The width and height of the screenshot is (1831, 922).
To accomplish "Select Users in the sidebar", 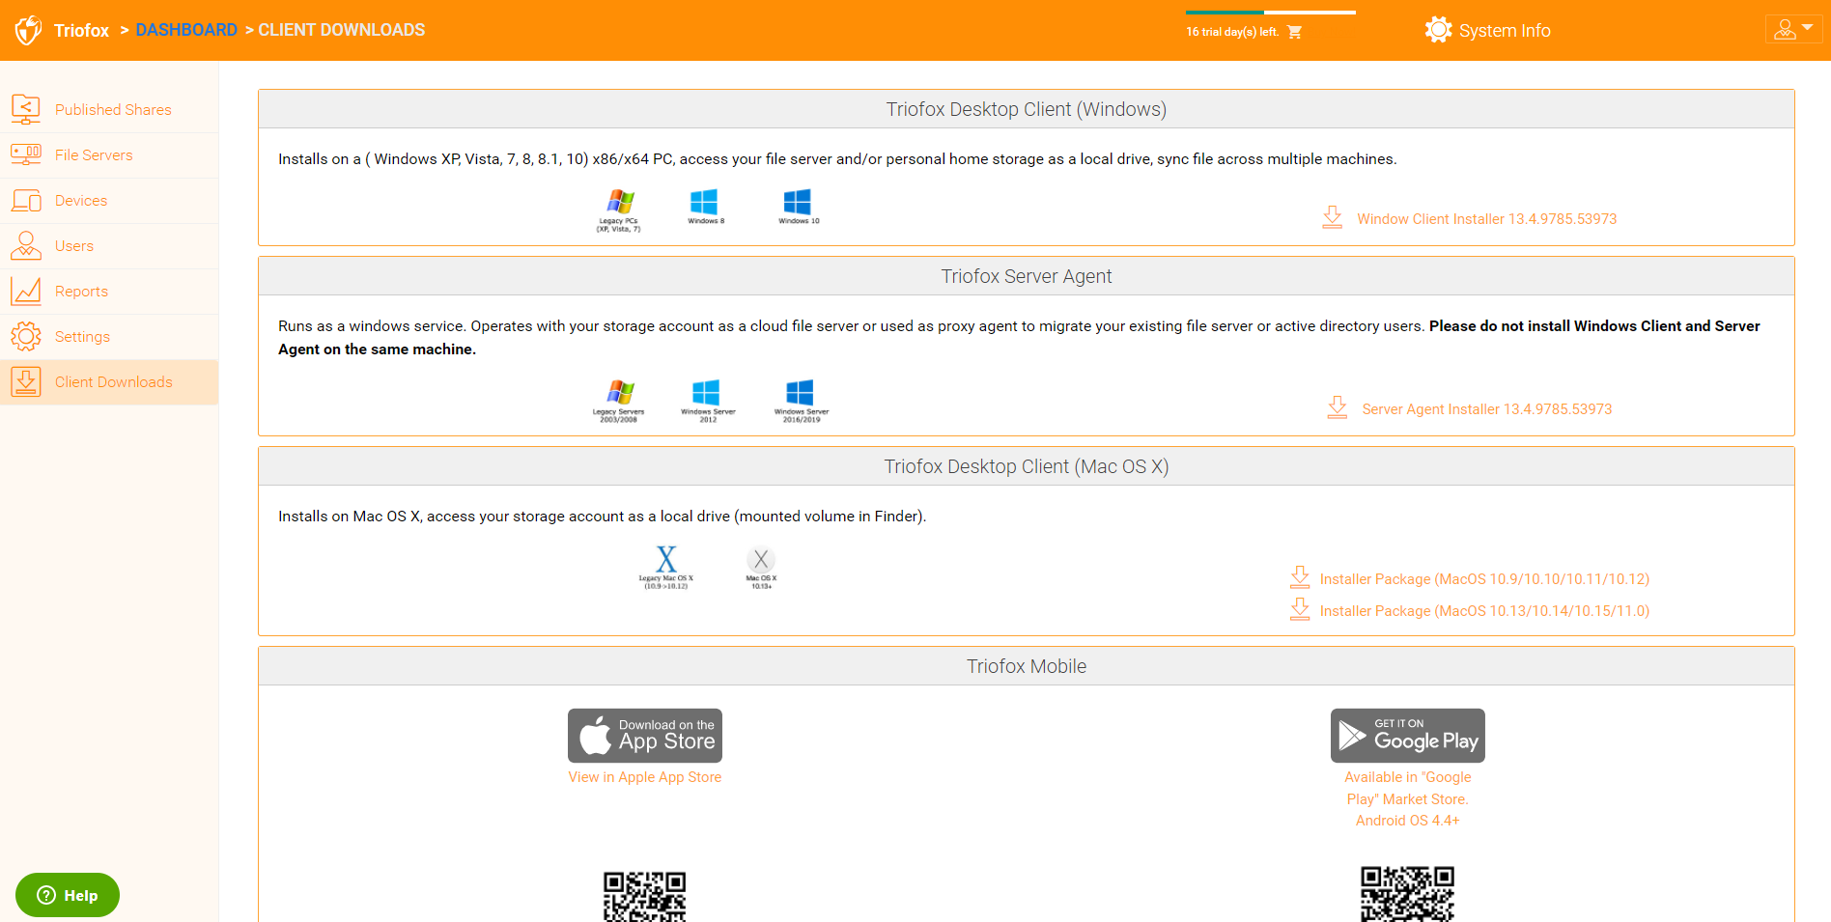I will coord(74,246).
